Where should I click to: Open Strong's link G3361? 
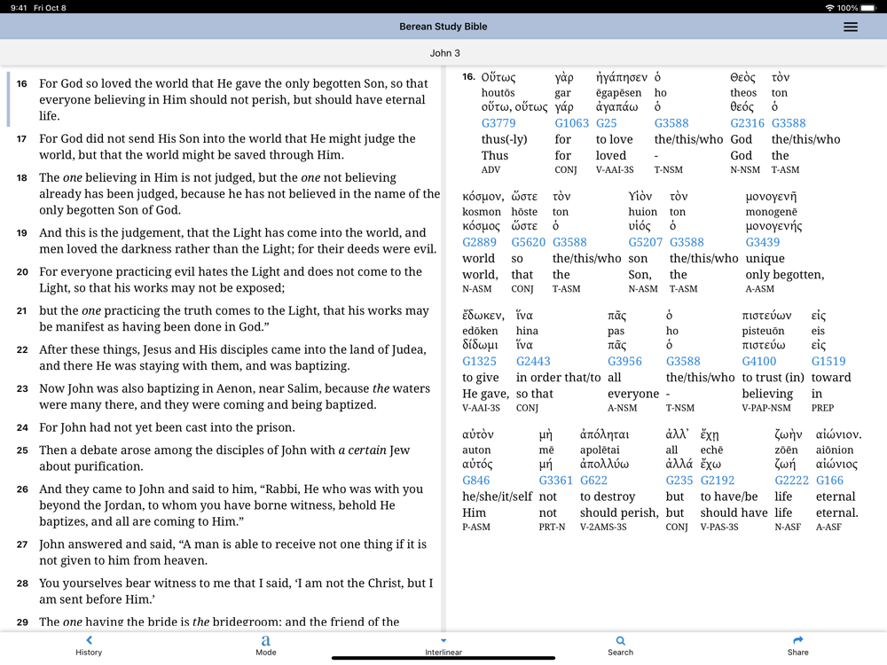555,480
